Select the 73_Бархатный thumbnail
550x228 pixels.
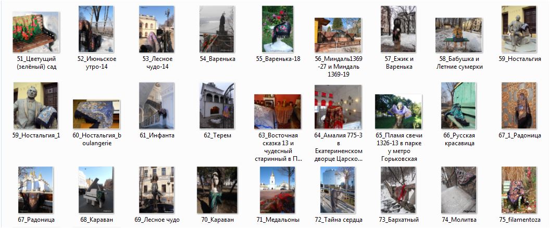pyautogui.click(x=398, y=190)
